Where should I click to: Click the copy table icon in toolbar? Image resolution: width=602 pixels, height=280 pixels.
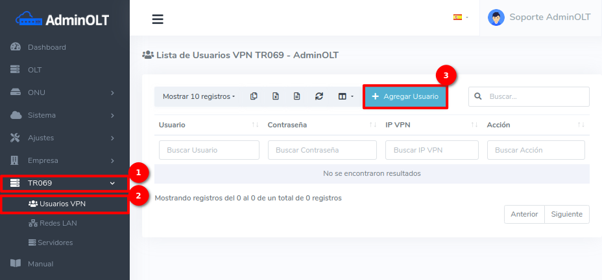click(x=254, y=96)
